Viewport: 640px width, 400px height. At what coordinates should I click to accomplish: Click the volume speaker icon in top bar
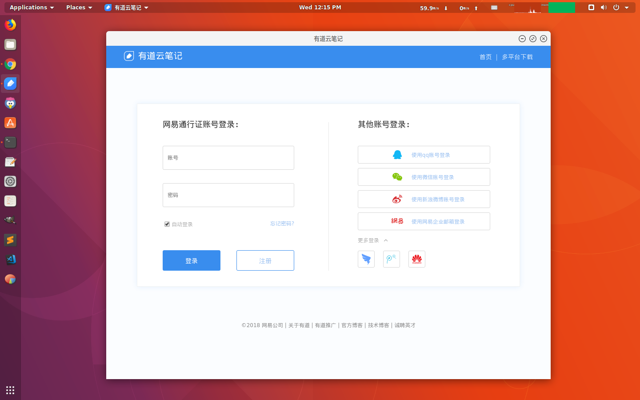604,8
